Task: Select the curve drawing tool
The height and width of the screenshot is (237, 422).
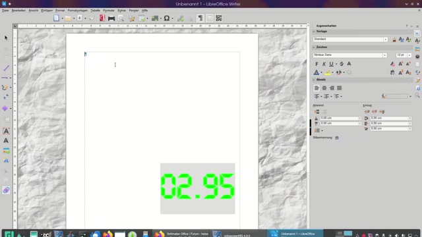Action: pos(5,88)
